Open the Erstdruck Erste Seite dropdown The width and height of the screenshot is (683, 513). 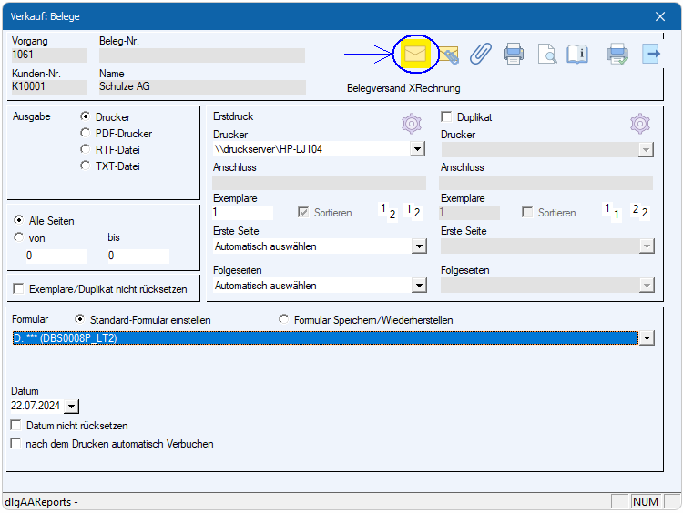pos(418,246)
